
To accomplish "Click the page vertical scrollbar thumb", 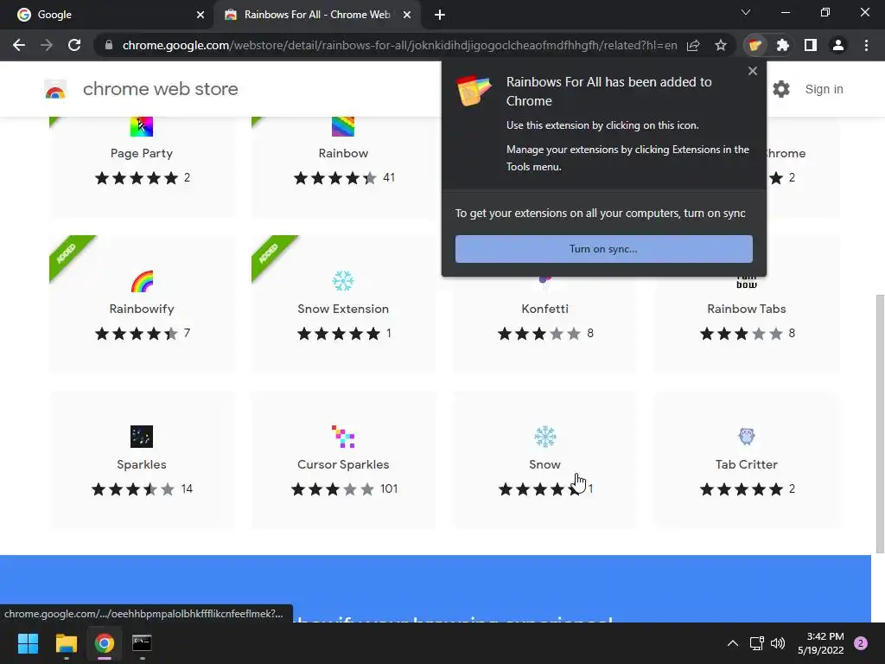I will (x=879, y=424).
